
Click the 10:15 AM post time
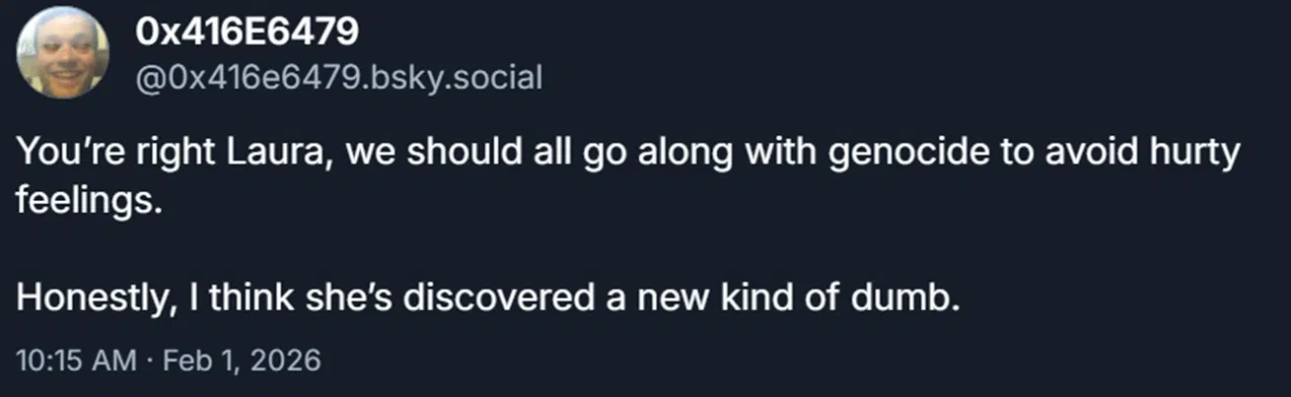point(76,360)
